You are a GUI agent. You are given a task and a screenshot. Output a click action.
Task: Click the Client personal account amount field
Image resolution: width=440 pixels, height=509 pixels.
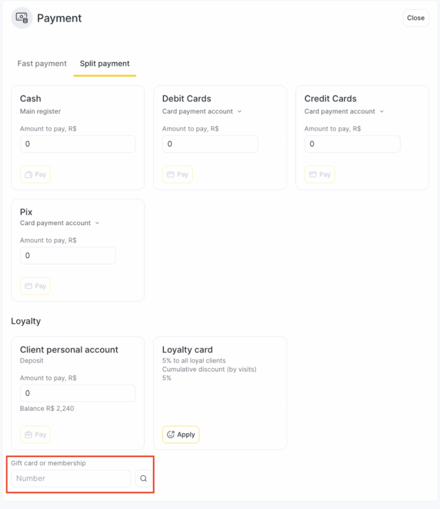(x=78, y=393)
